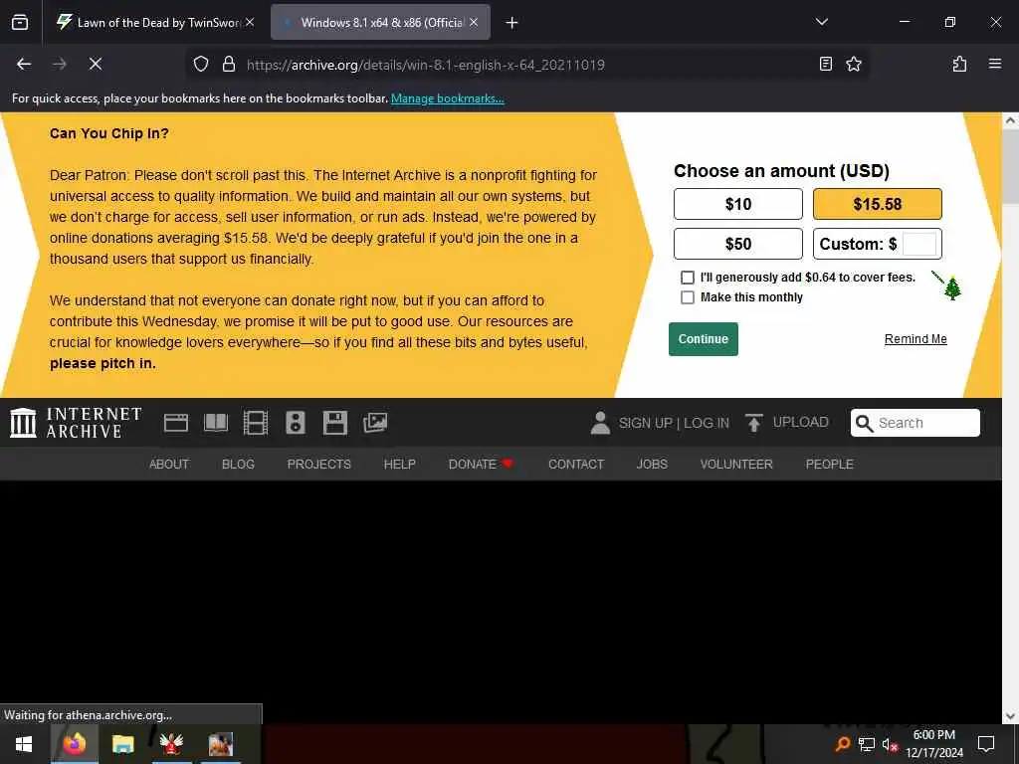Open HELP in the Archive menu
This screenshot has height=764, width=1019.
point(400,465)
